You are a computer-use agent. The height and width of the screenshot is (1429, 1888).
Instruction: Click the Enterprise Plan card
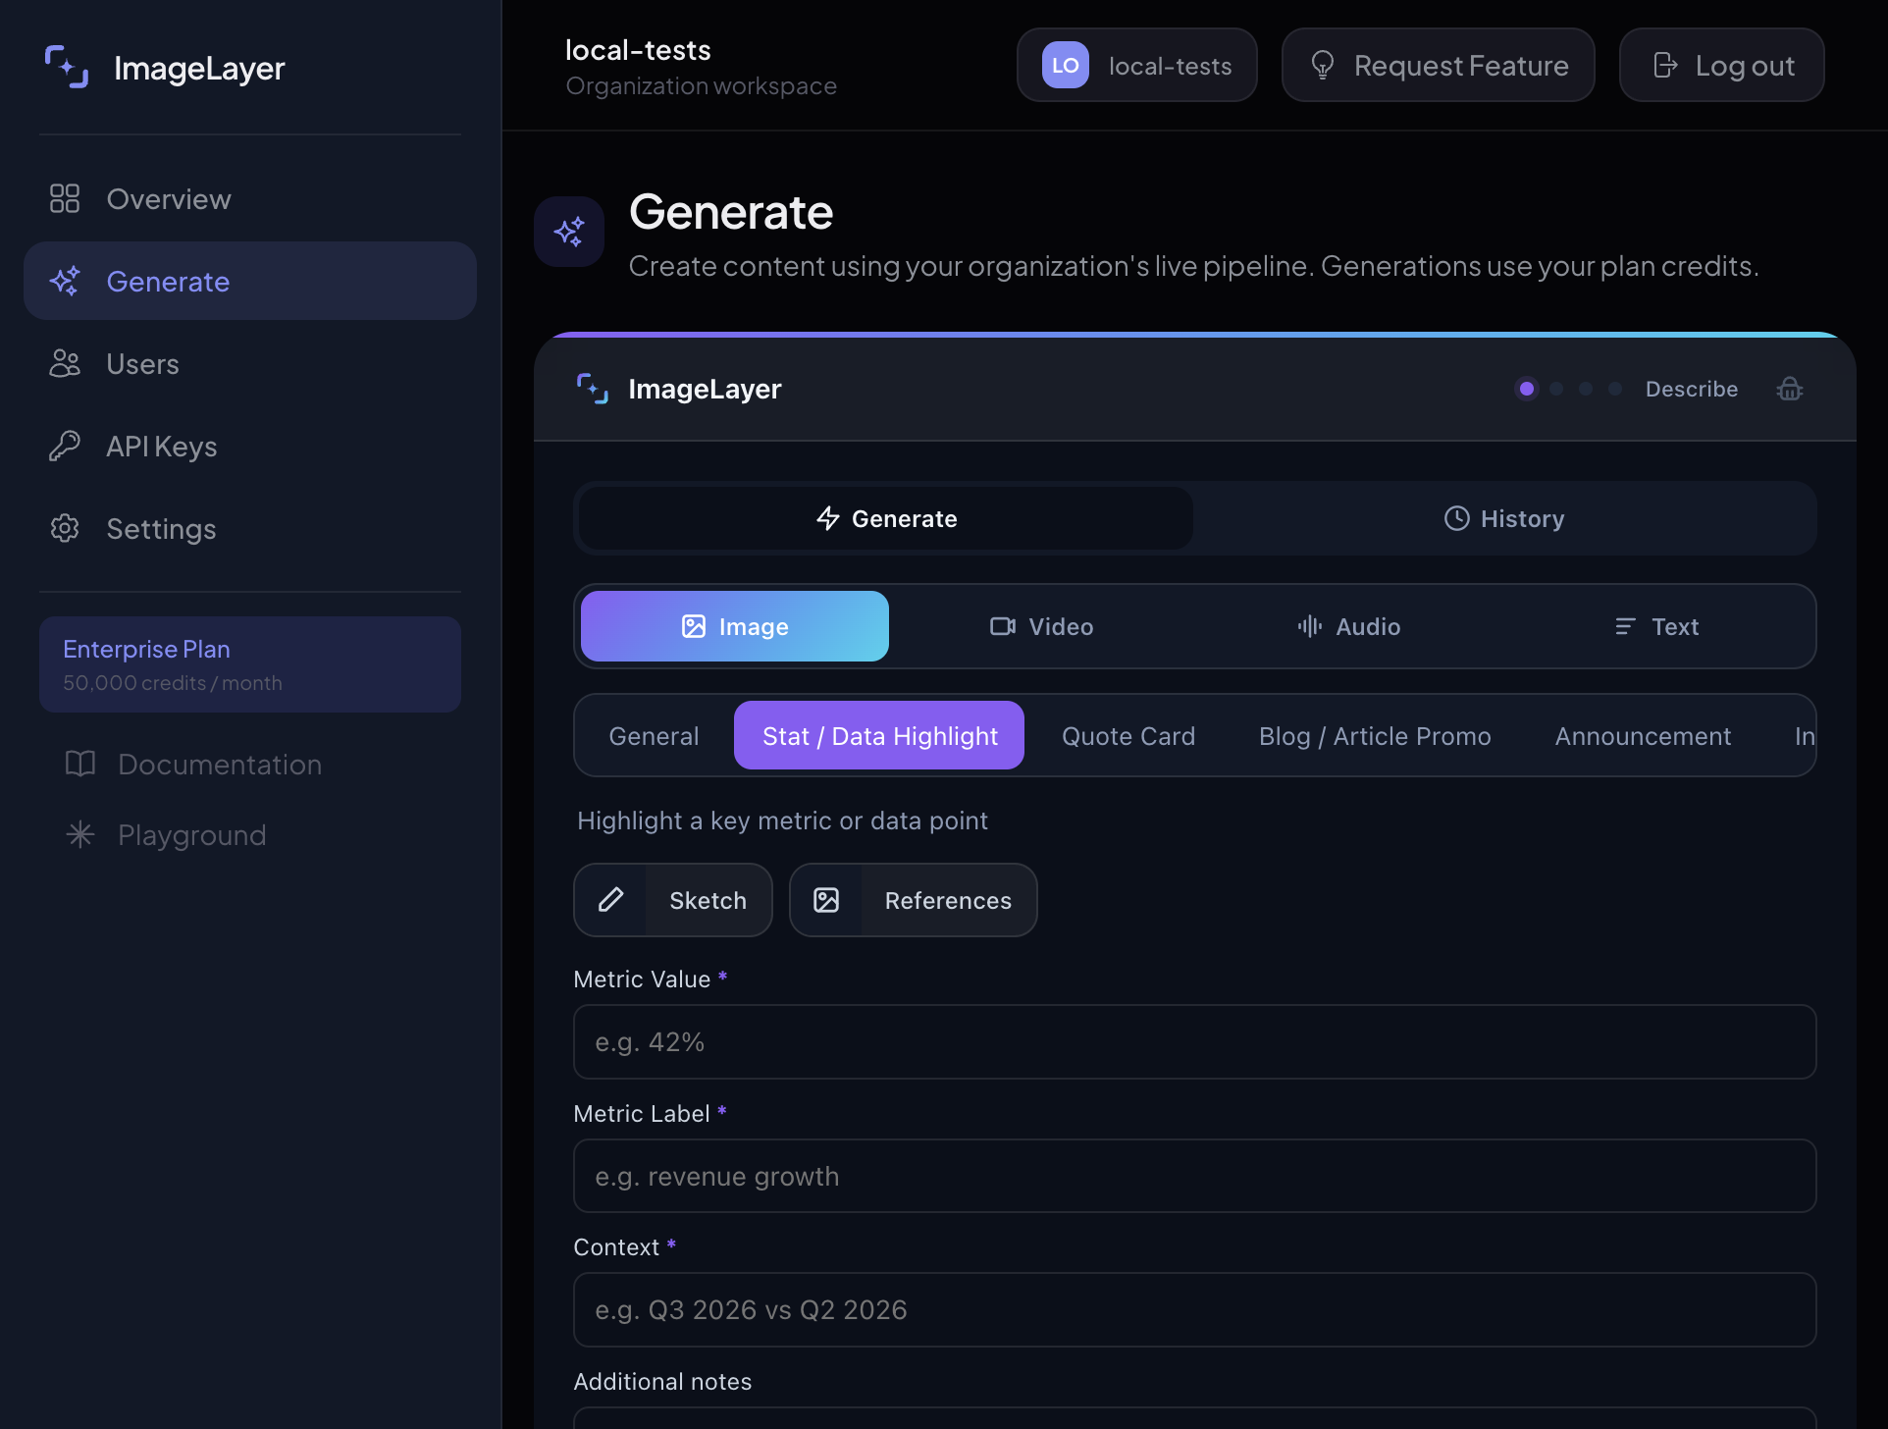(x=250, y=664)
